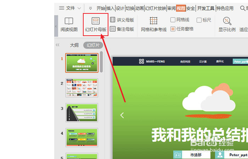Viewport: 248px width, 159px height.
Task: Switch to the 安全 tab
Action: pos(191,8)
